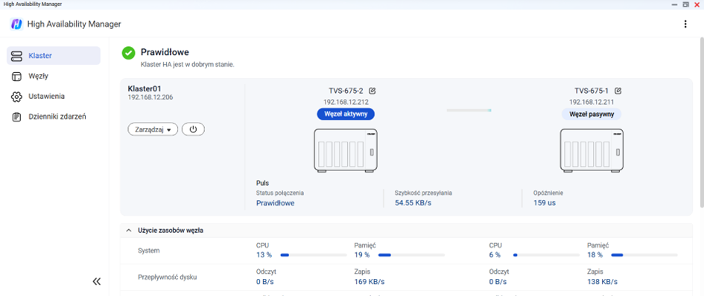The height and width of the screenshot is (296, 704).
Task: Click the Prawidłowe connection status value
Action: pos(275,203)
